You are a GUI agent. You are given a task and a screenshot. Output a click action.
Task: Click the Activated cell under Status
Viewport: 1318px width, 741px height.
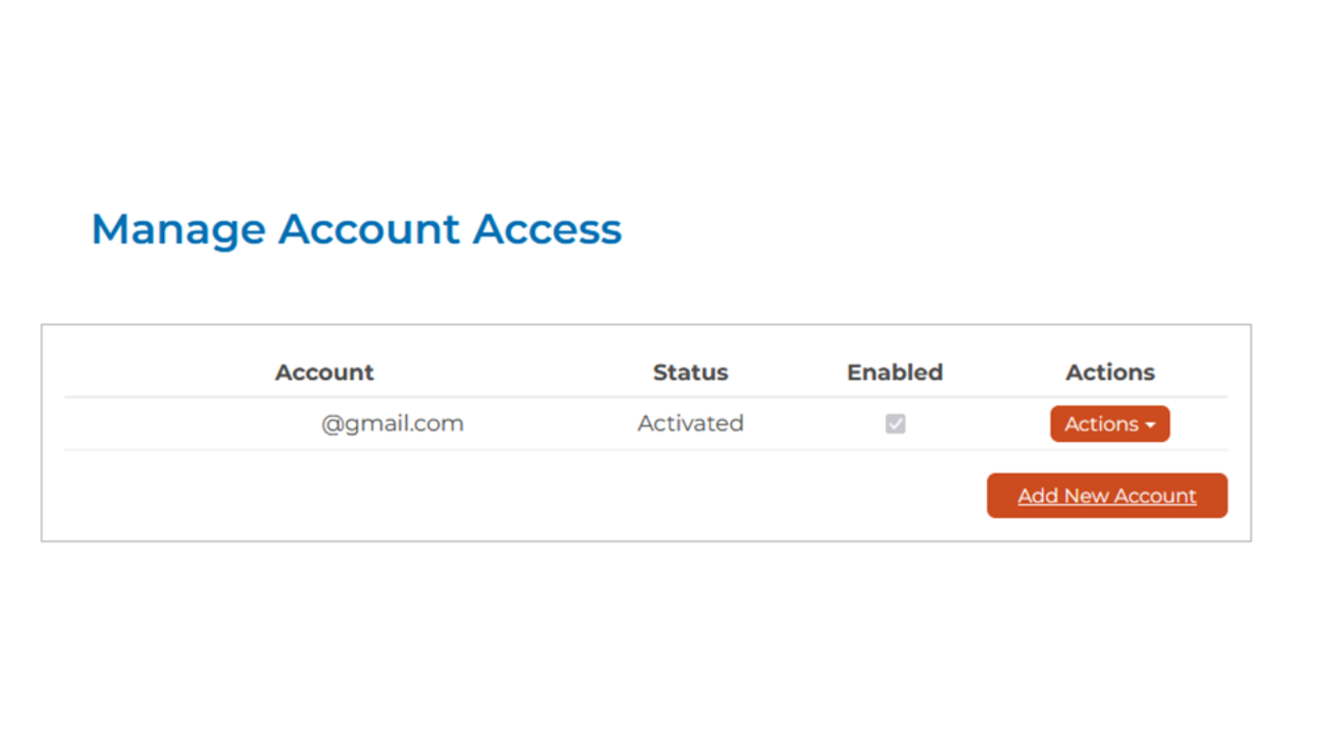691,424
